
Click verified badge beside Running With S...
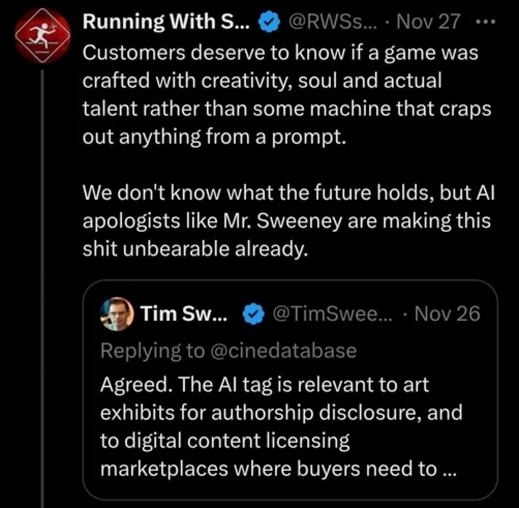(x=269, y=21)
